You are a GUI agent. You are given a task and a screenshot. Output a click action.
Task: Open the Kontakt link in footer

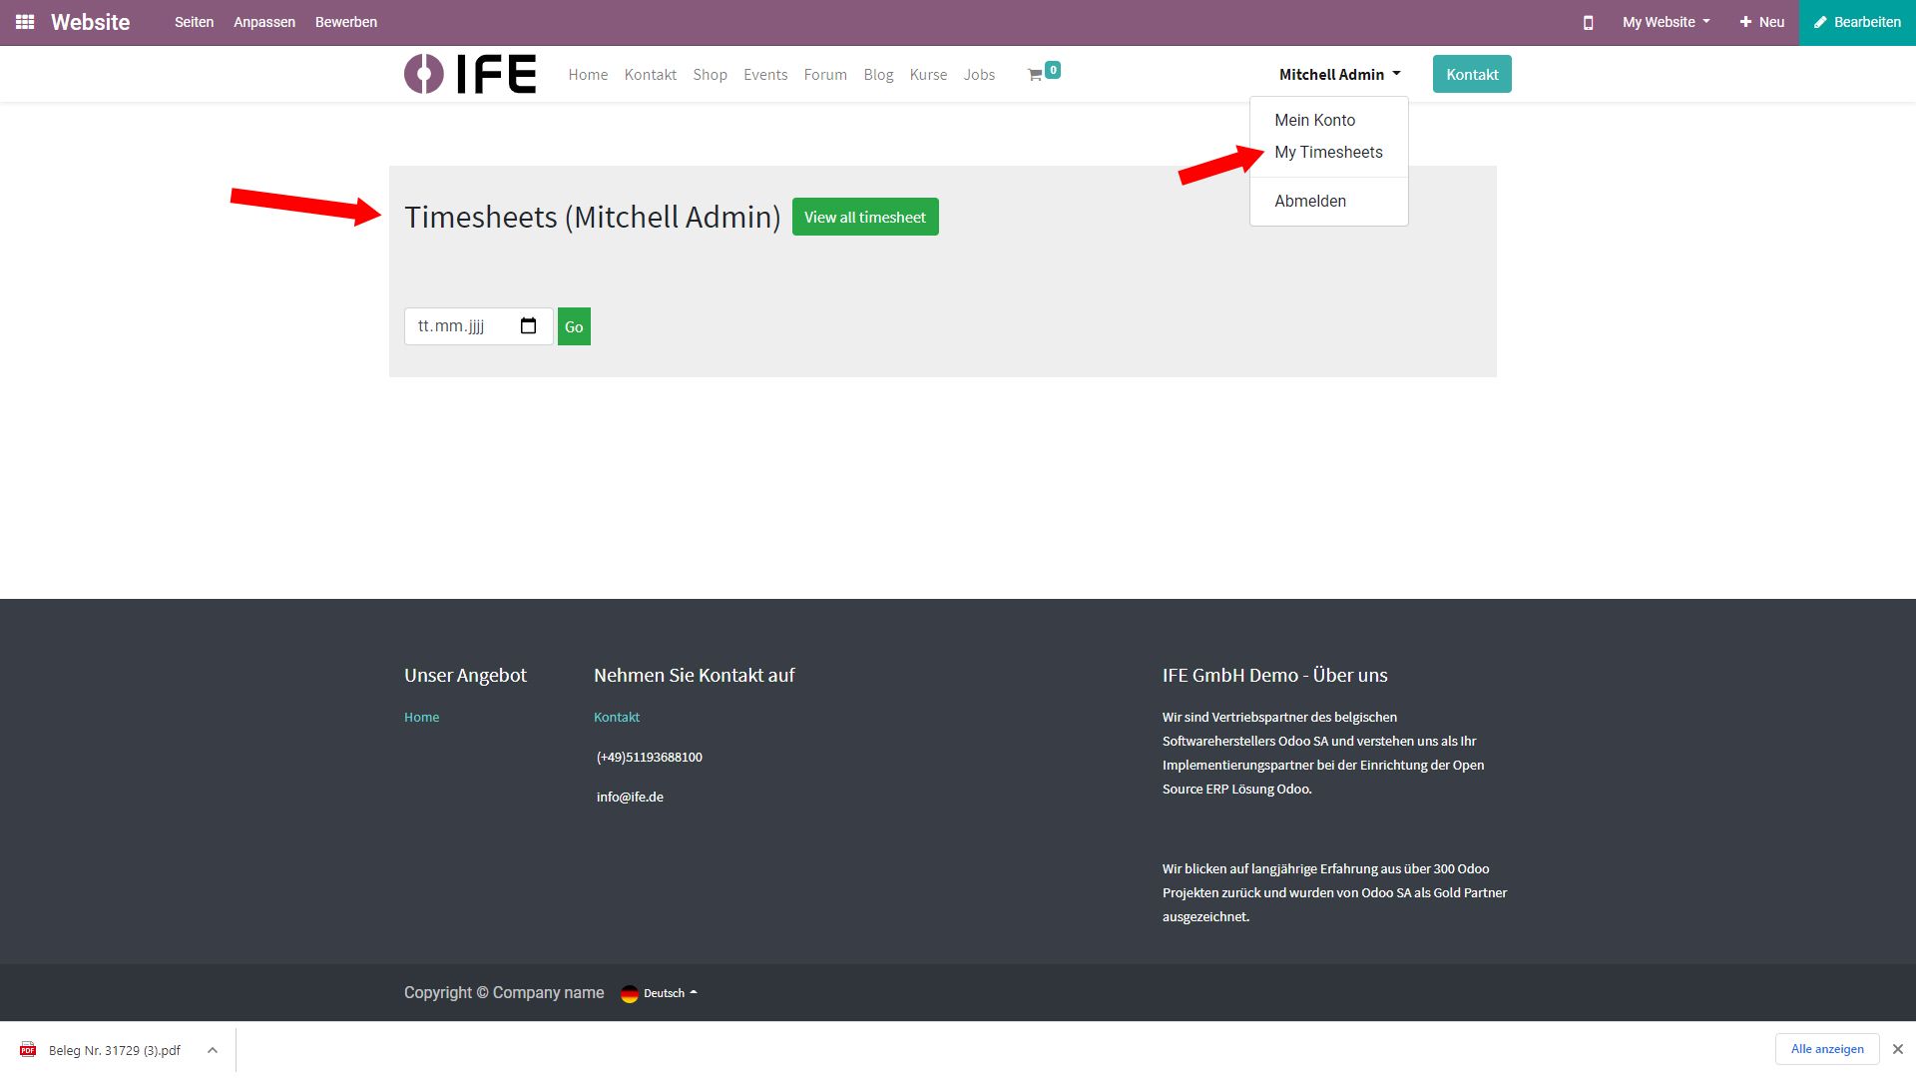(617, 718)
